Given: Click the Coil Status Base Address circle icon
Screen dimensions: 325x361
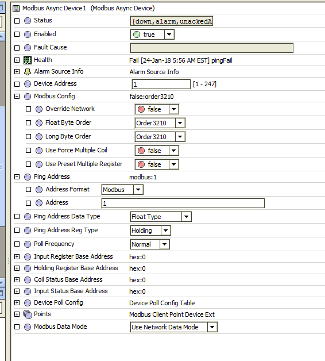Looking at the screenshot, I should [x=28, y=280].
